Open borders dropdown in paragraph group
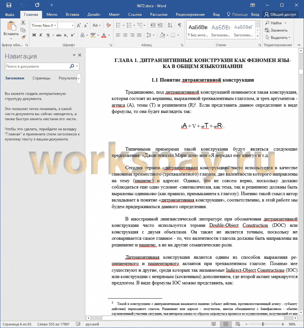The height and width of the screenshot is (328, 304). click(x=178, y=35)
